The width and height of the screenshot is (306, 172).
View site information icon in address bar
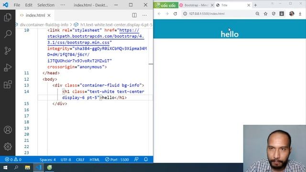185,14
